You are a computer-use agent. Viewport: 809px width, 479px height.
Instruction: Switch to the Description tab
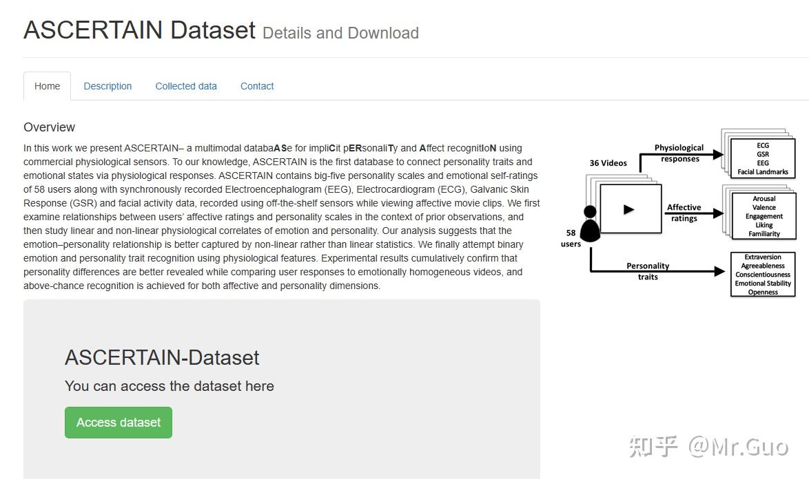pos(107,86)
